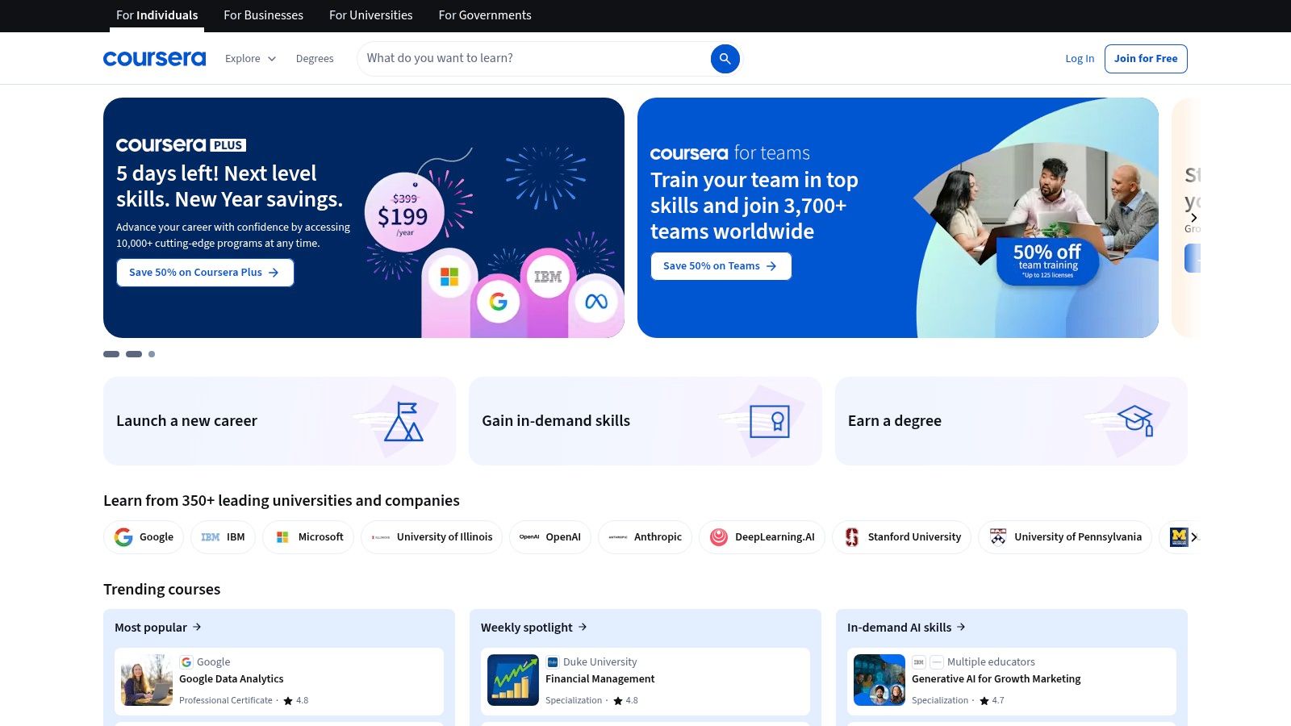The width and height of the screenshot is (1291, 726).
Task: Click the search magnifying glass icon
Action: (725, 58)
